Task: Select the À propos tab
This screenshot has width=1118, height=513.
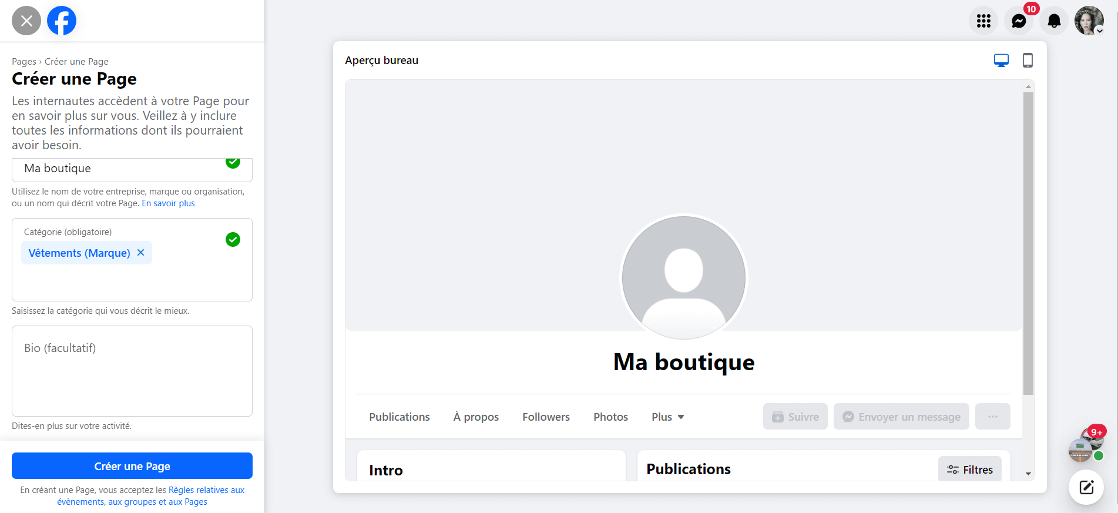Action: pyautogui.click(x=476, y=417)
